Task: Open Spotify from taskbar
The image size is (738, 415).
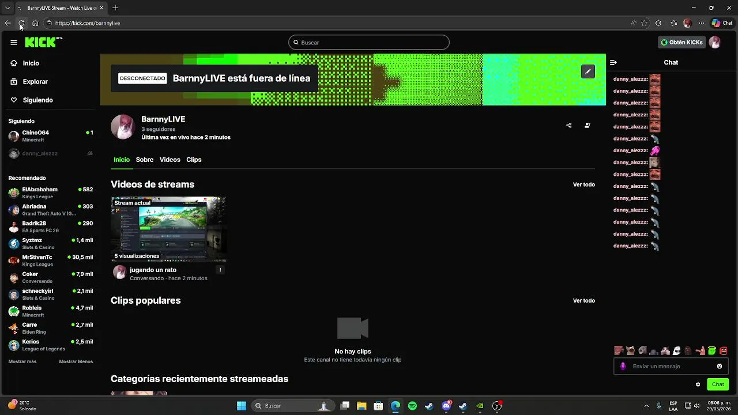Action: 412,406
